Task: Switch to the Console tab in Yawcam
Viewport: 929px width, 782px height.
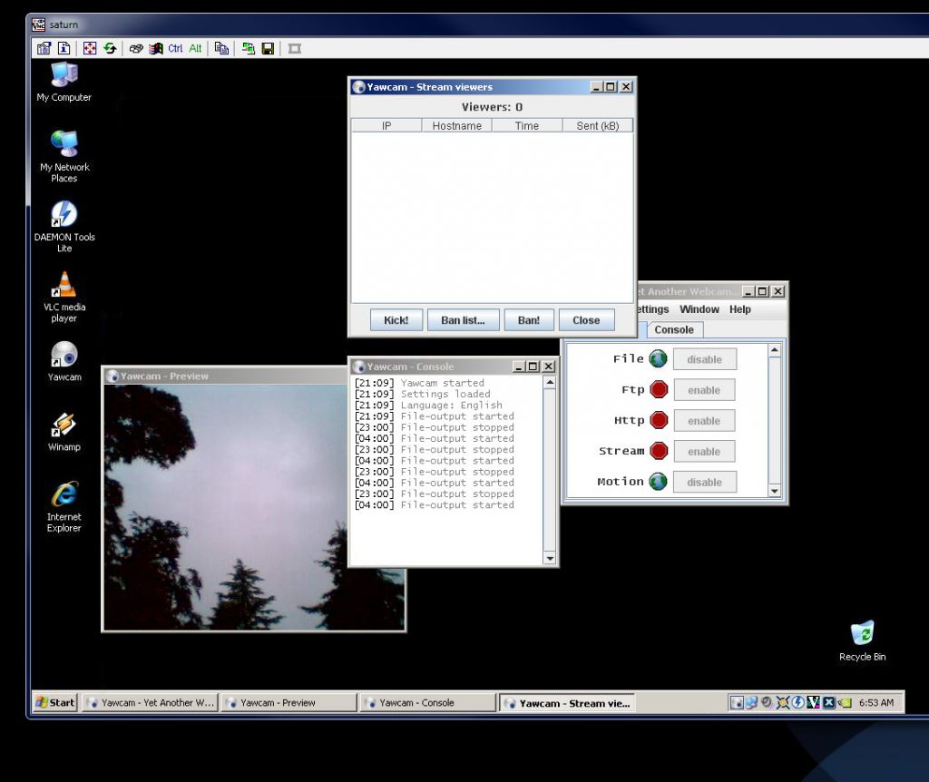Action: pyautogui.click(x=674, y=329)
